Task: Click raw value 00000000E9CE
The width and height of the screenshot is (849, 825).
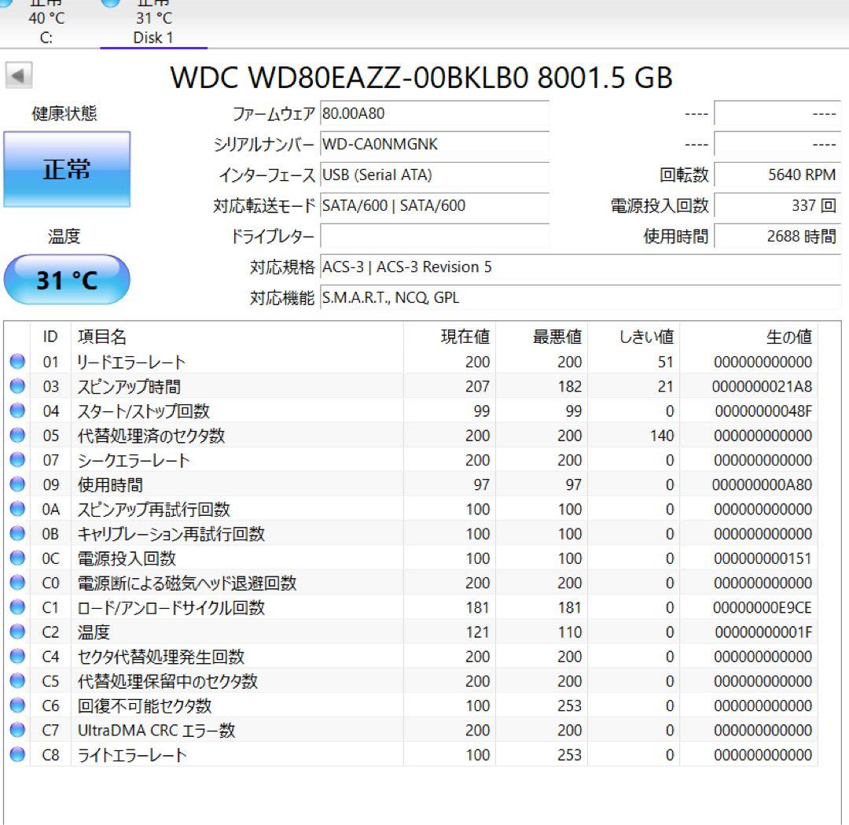Action: (763, 608)
